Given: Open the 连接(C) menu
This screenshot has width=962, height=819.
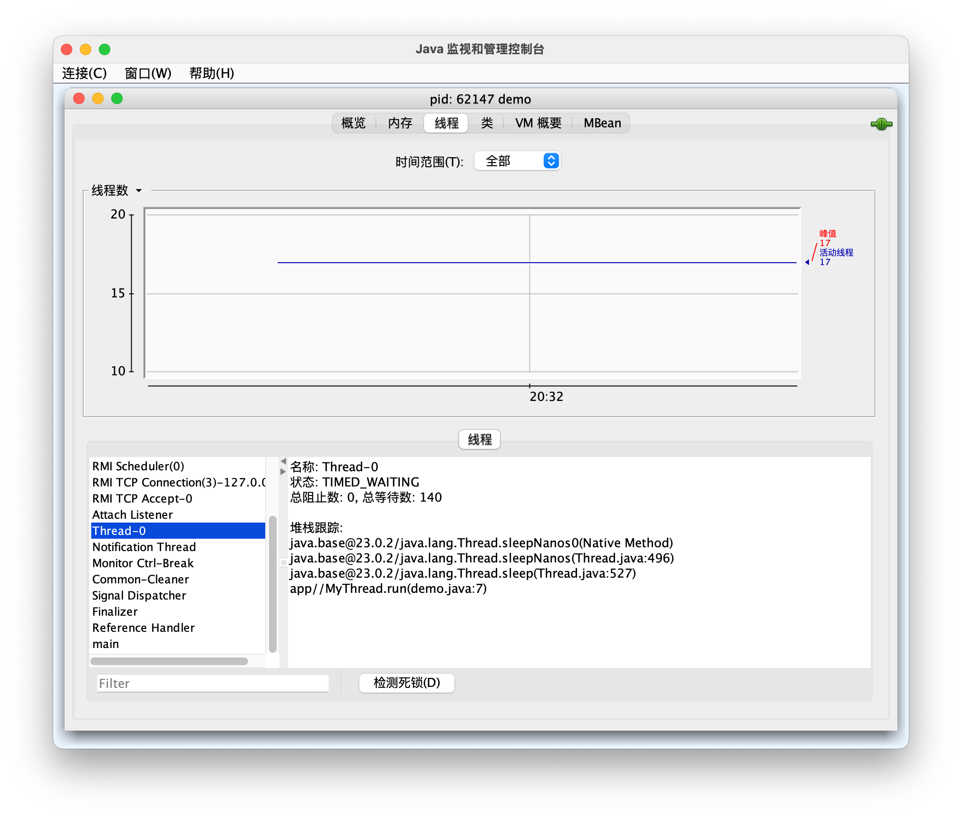Looking at the screenshot, I should [84, 73].
